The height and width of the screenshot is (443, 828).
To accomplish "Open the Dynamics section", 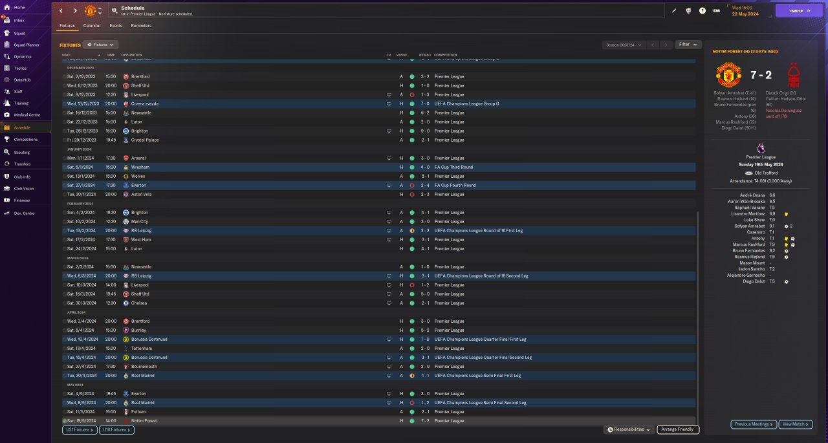I will pos(23,56).
